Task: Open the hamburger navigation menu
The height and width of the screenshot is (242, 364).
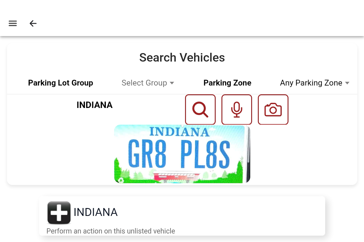Action: point(13,23)
